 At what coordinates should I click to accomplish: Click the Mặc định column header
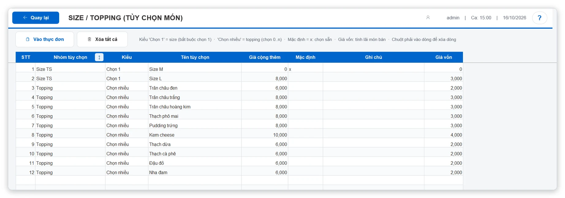point(305,57)
